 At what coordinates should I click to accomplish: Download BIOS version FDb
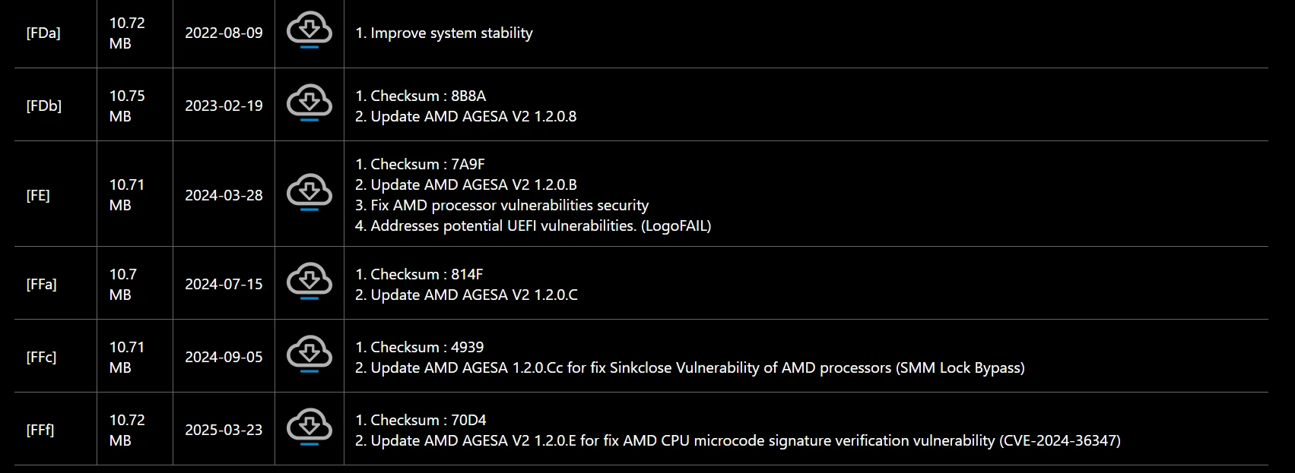click(x=309, y=105)
